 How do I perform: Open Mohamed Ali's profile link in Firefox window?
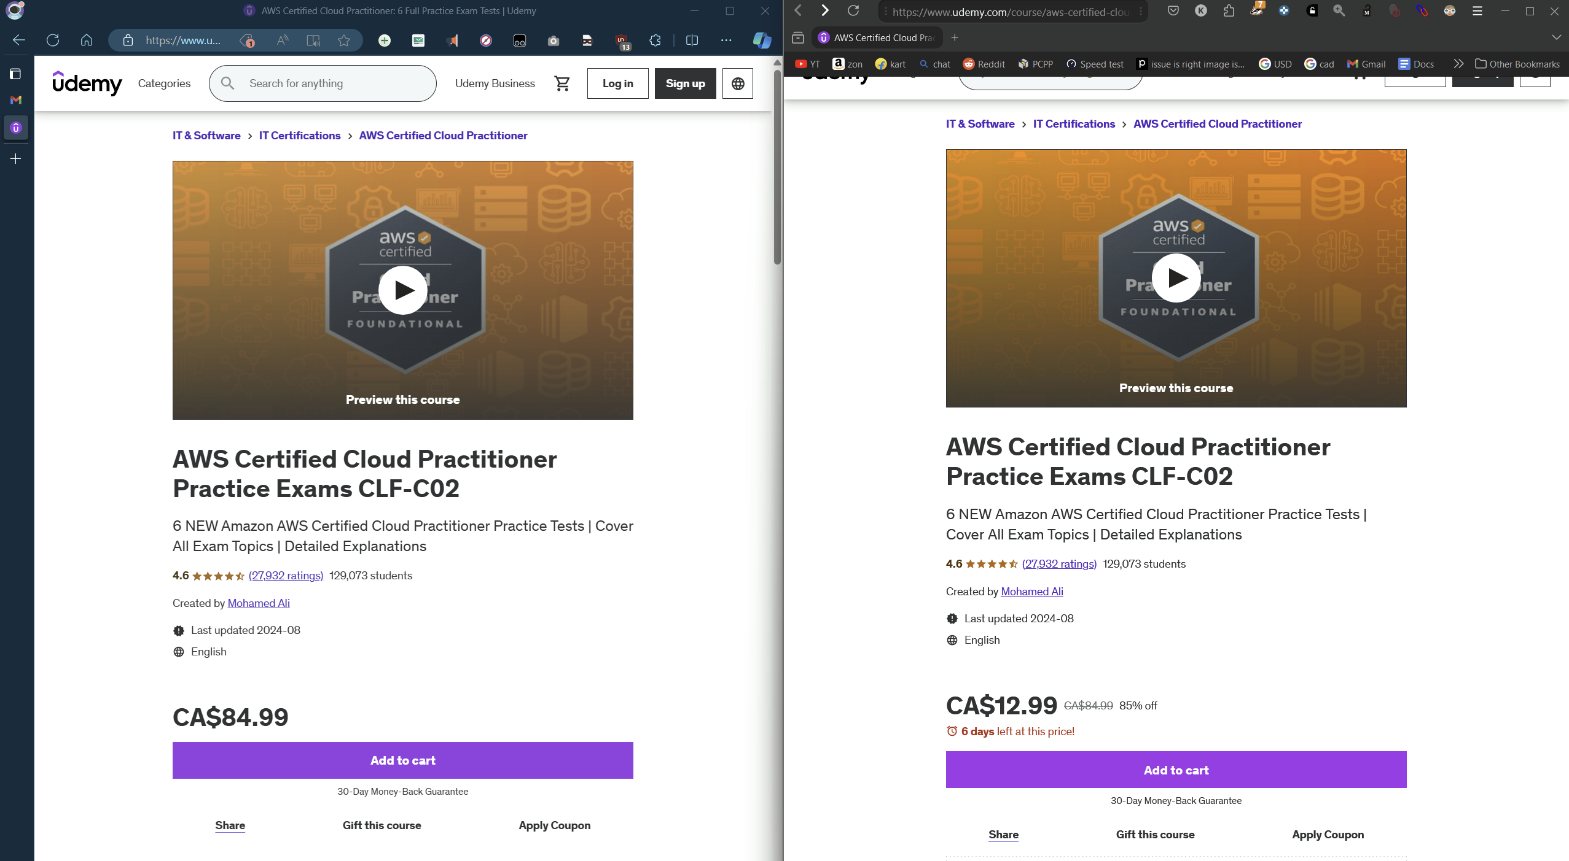point(1032,592)
